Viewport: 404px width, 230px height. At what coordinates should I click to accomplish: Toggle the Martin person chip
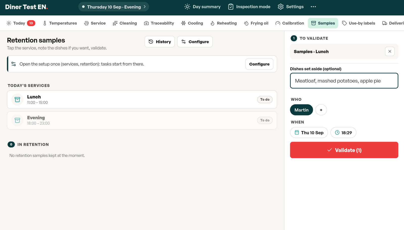point(301,110)
